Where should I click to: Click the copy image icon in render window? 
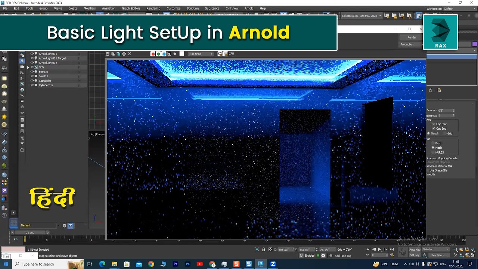pos(113,54)
